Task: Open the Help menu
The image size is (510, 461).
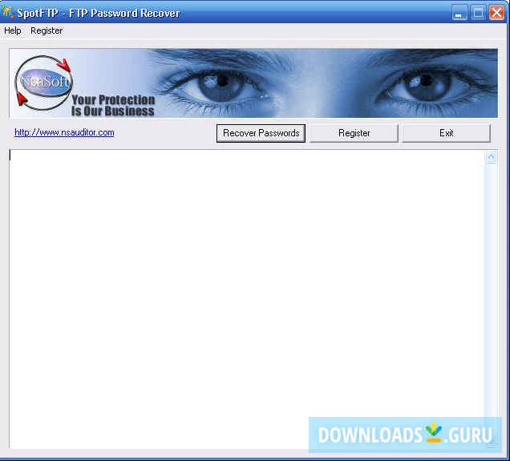Action: (x=13, y=31)
